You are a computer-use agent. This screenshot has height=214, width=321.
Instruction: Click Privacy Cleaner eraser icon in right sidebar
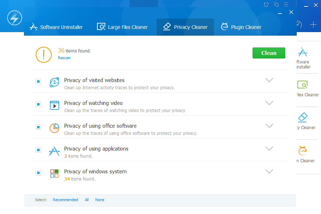302,117
